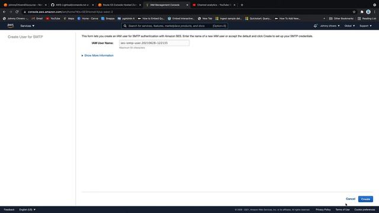Click the Create button
The image size is (379, 213).
(x=365, y=199)
